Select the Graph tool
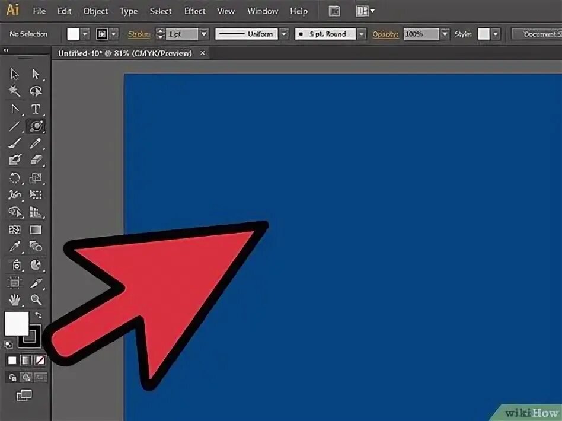Image resolution: width=562 pixels, height=421 pixels. coord(36,266)
